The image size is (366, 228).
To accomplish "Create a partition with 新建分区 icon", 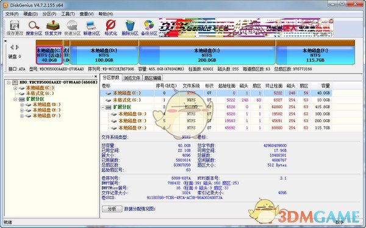I will pyautogui.click(x=91, y=28).
